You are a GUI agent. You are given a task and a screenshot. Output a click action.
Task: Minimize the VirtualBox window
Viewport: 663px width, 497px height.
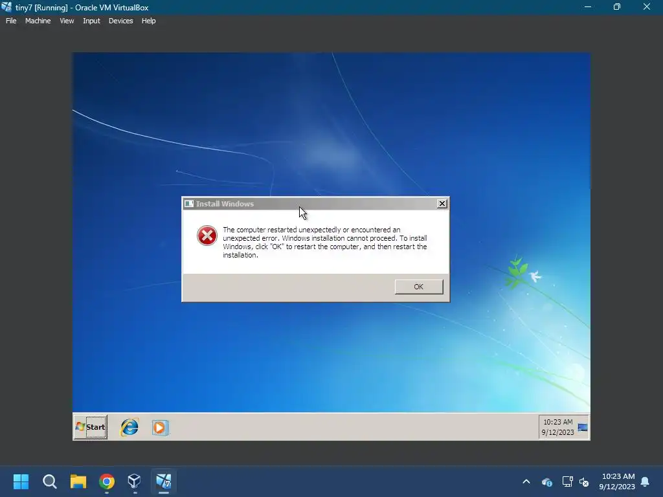pyautogui.click(x=588, y=6)
